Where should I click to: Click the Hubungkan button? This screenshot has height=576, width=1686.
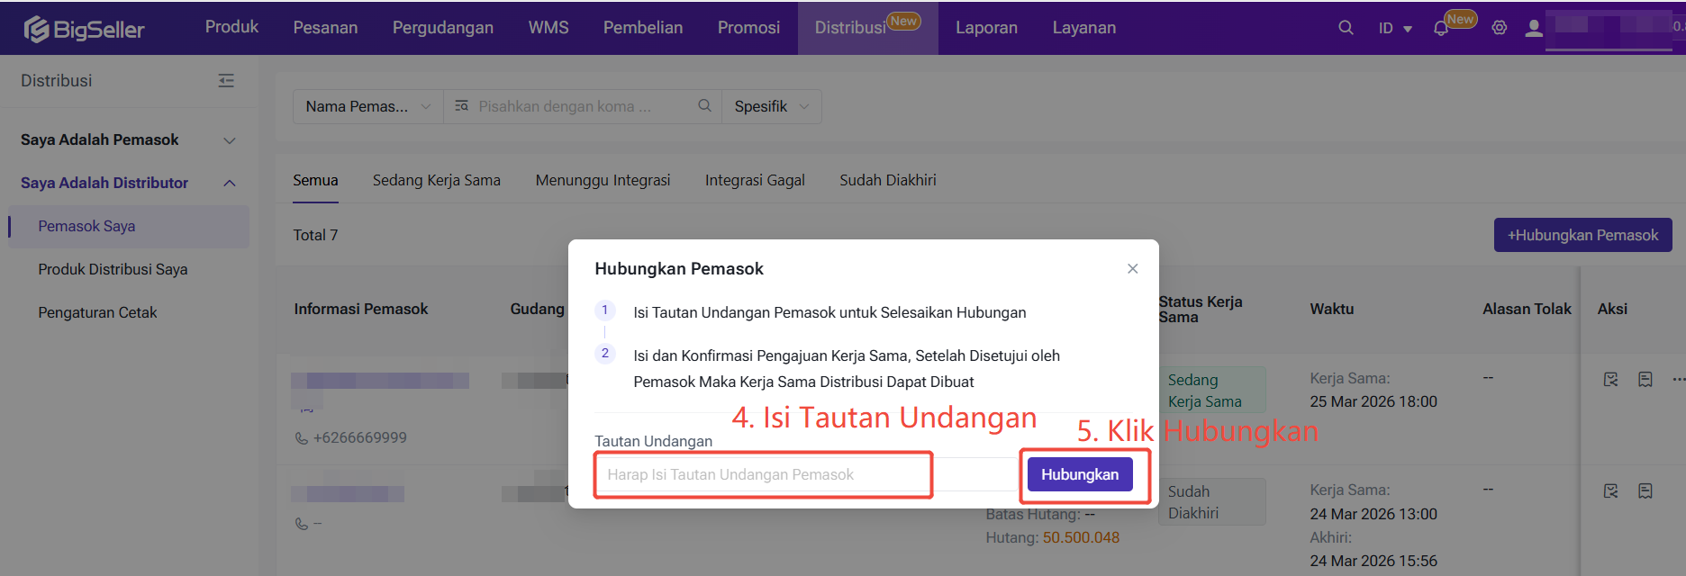coord(1079,474)
